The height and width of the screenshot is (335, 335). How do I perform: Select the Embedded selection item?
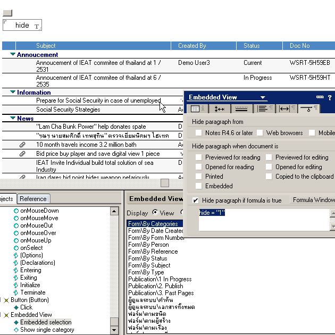tap(46, 322)
